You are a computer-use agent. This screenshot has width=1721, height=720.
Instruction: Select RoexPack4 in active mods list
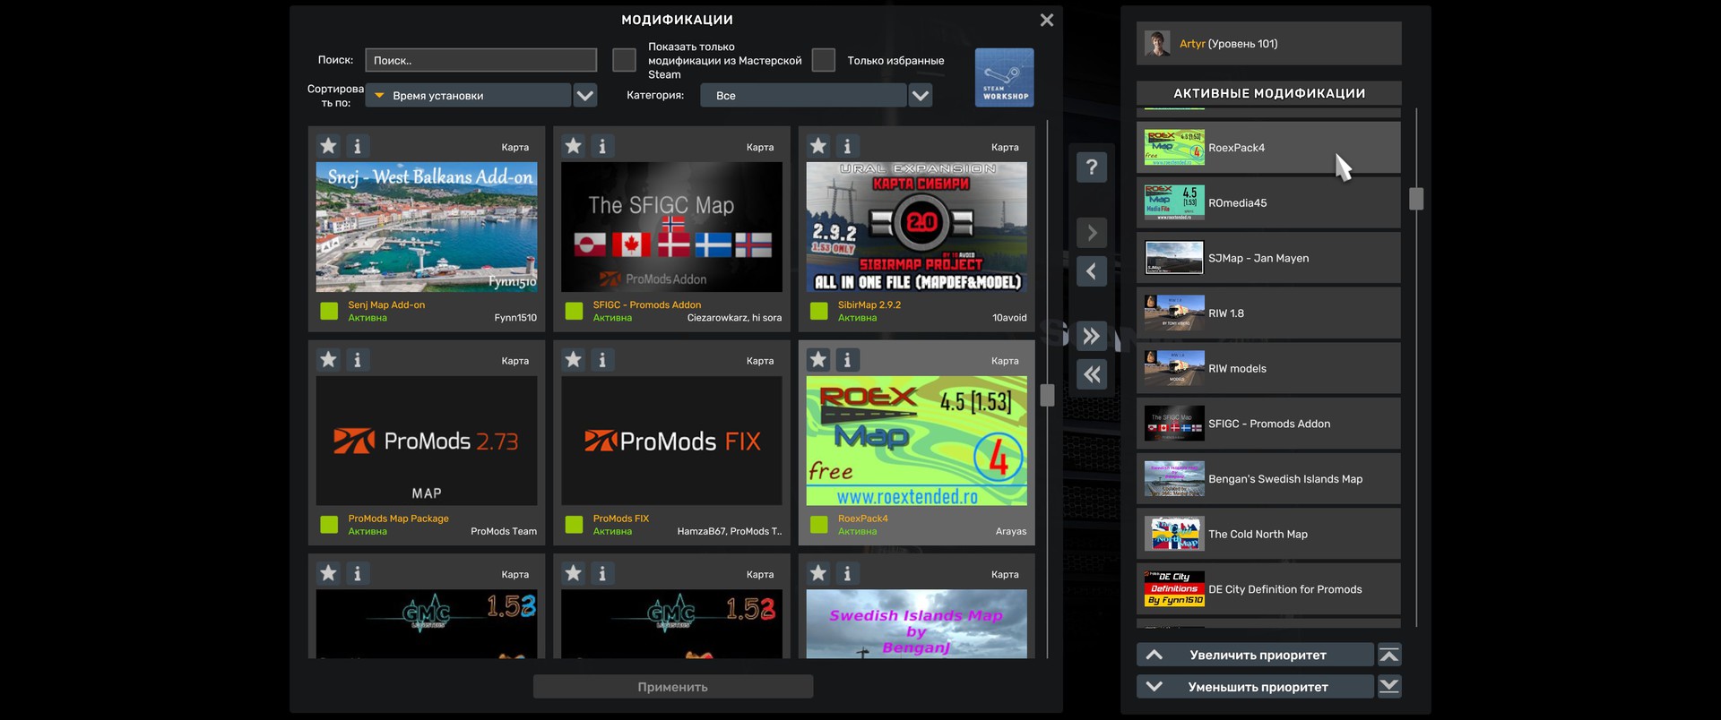click(x=1268, y=148)
